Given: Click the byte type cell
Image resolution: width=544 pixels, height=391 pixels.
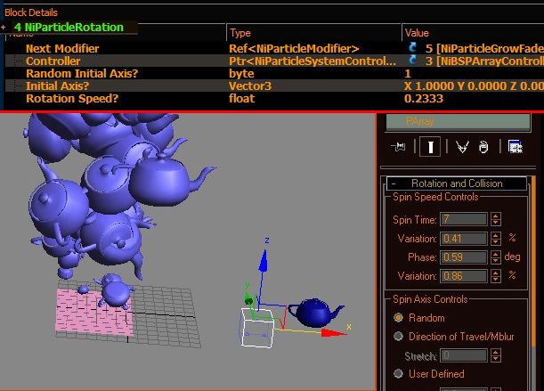Looking at the screenshot, I should coord(241,74).
